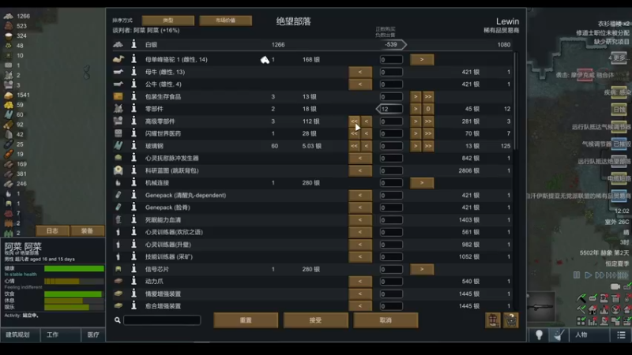Sell 信号芯片 with > button
The height and width of the screenshot is (355, 632).
point(422,269)
